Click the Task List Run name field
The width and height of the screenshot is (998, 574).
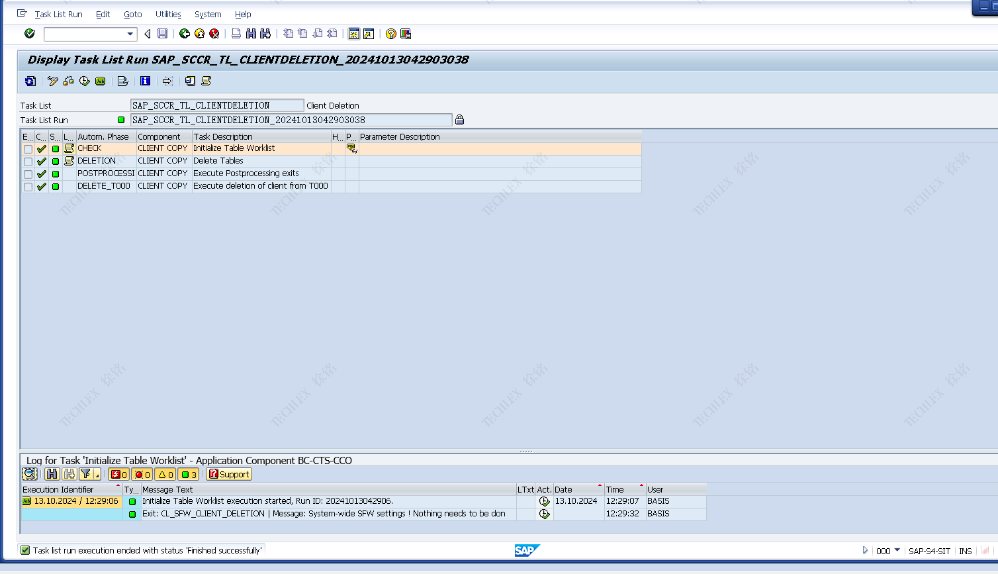(x=291, y=120)
